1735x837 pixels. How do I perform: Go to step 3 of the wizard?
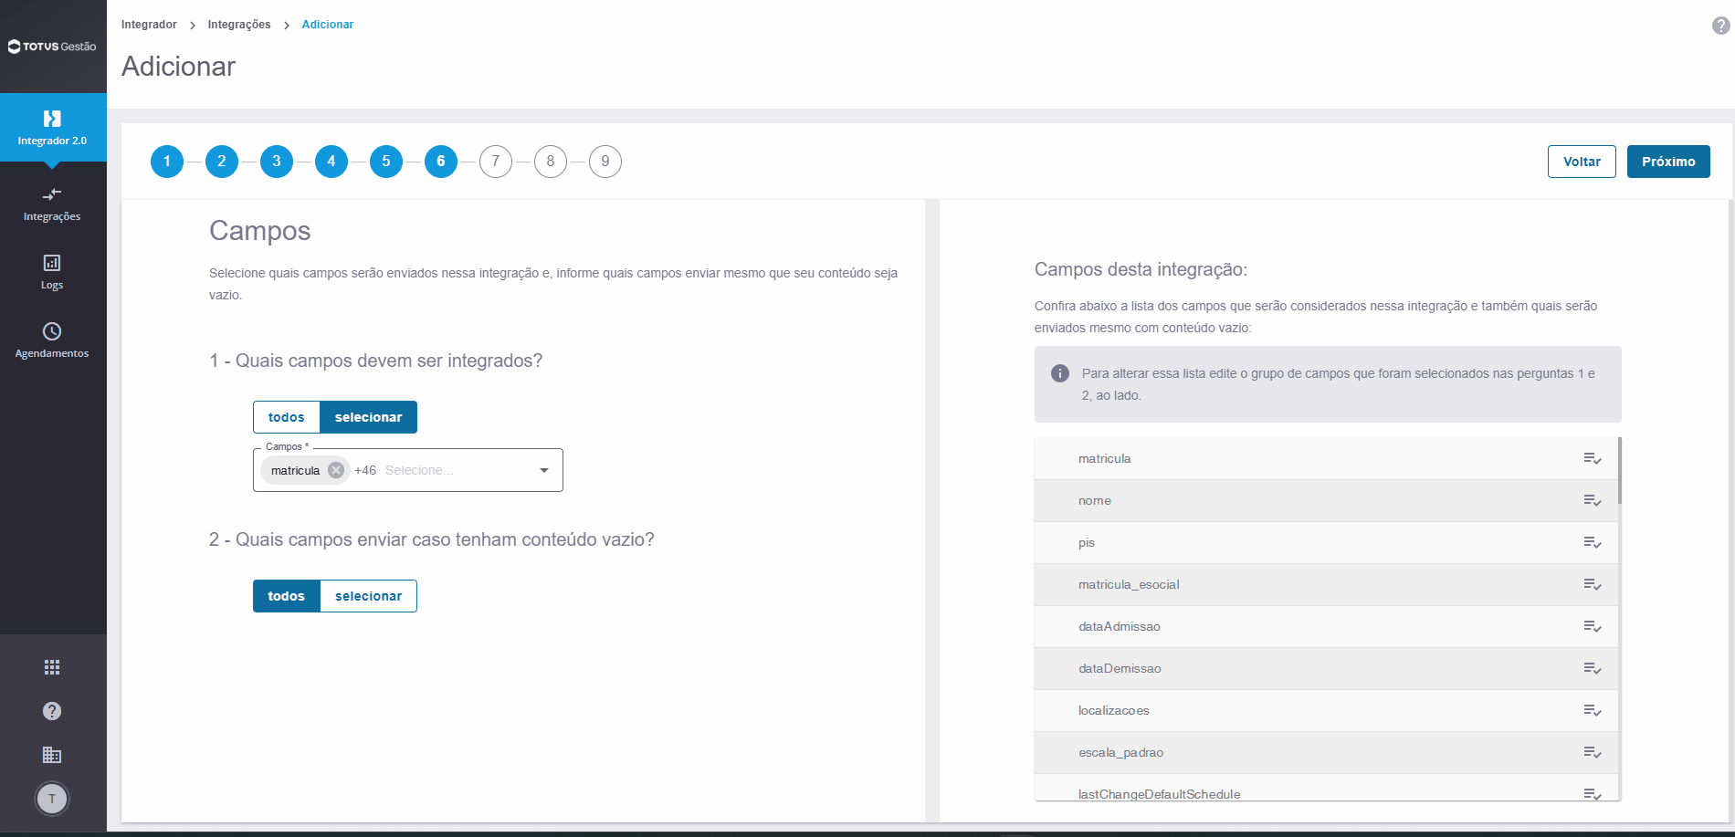pos(277,162)
